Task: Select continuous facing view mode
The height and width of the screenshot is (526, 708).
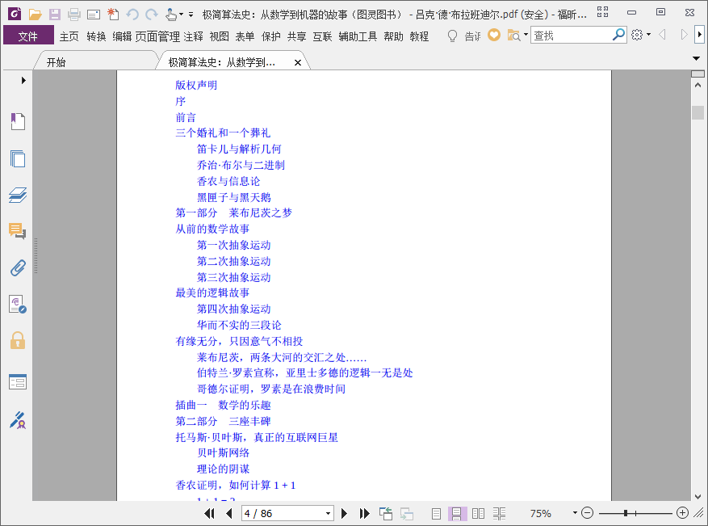Action: pyautogui.click(x=500, y=513)
